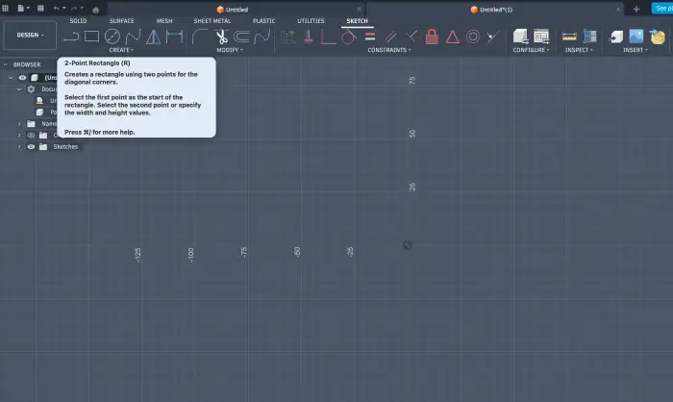Click the Insert Derive cube icon
Screen dimensions: 673x402
pos(616,37)
